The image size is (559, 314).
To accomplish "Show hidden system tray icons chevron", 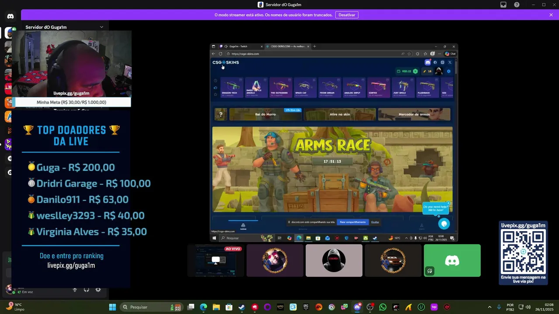I will [x=489, y=307].
